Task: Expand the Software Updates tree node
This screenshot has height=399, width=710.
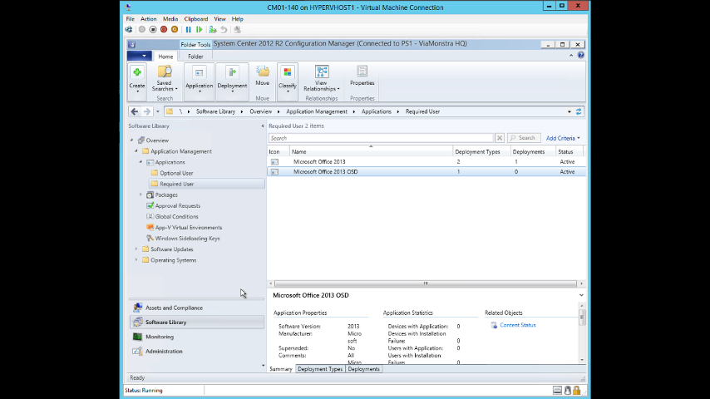Action: click(x=137, y=249)
